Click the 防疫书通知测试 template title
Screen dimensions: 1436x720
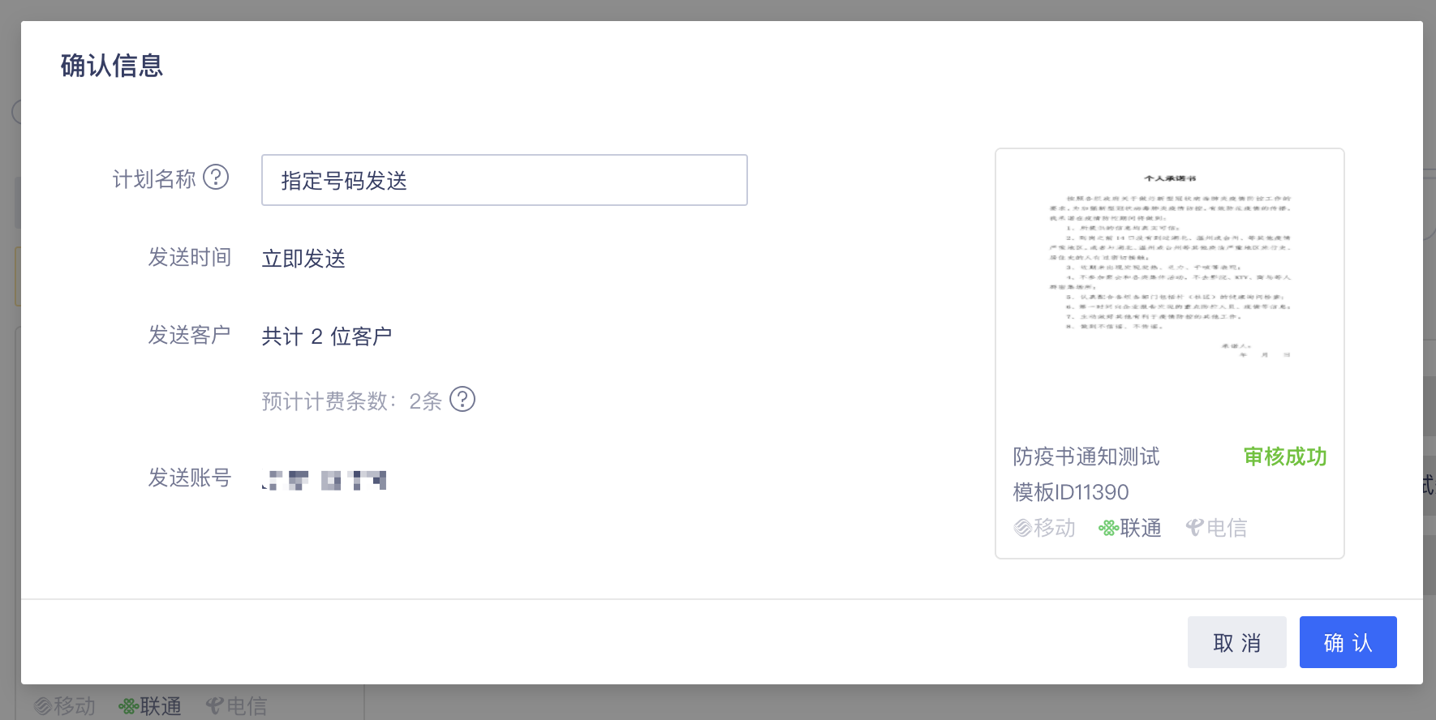pos(1086,456)
